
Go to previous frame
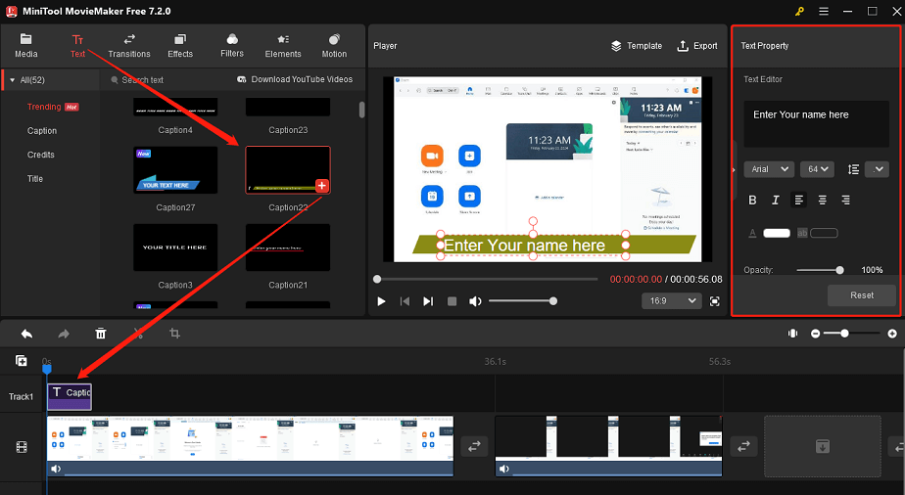[405, 301]
